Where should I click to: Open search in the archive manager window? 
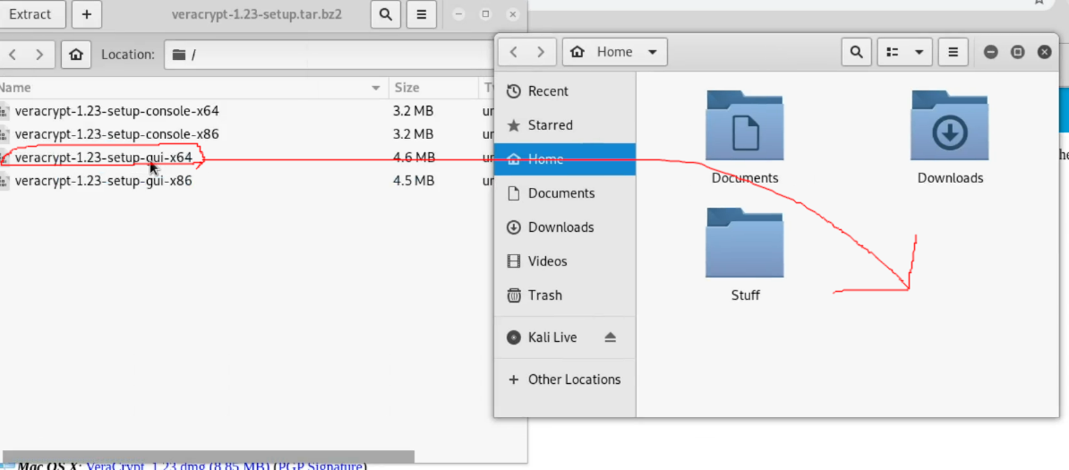pos(386,13)
